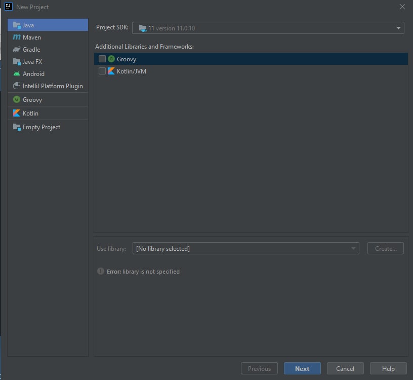Click the 'New Project' window title
The width and height of the screenshot is (413, 380).
click(x=32, y=7)
